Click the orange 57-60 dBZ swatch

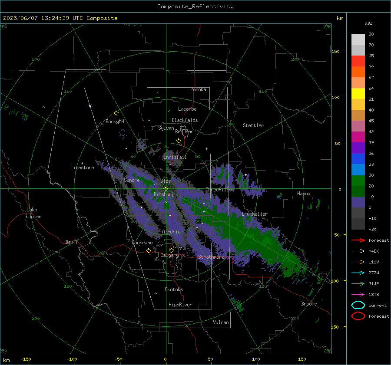[x=358, y=72]
